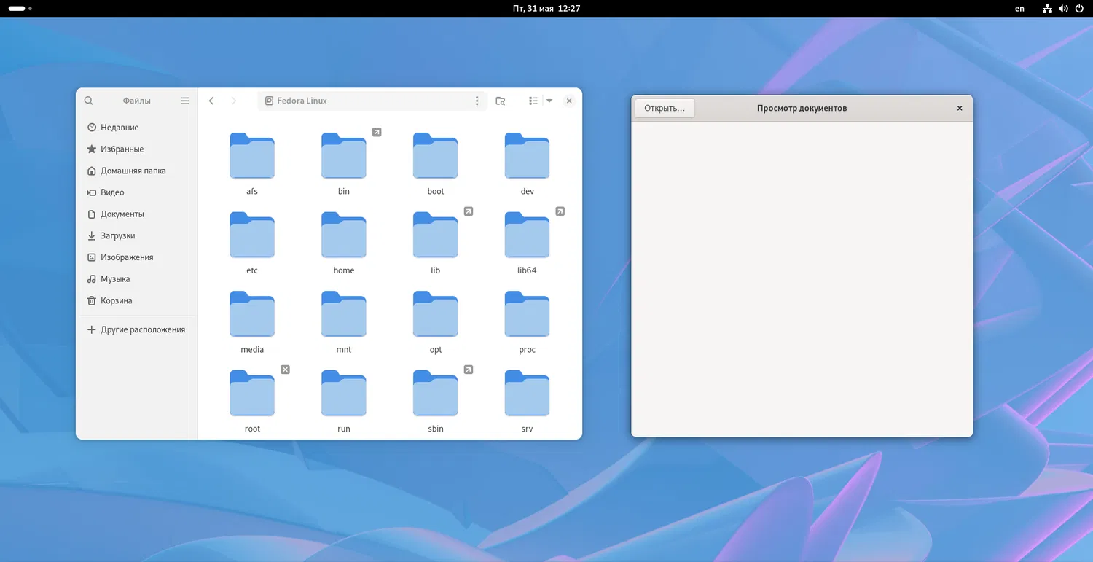Image resolution: width=1093 pixels, height=562 pixels.
Task: Open the system status power icon
Action: coord(1079,9)
